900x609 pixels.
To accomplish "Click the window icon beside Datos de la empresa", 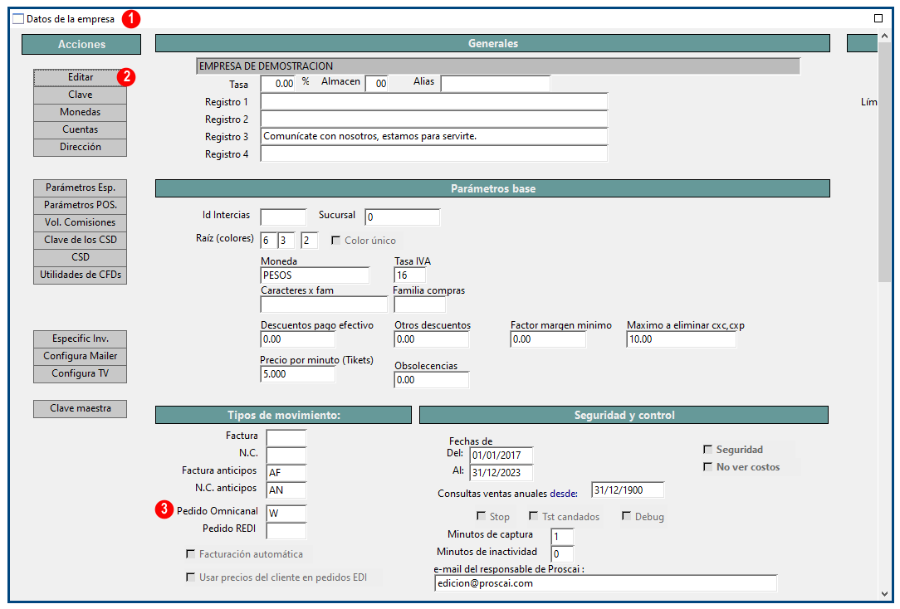I will coord(18,19).
